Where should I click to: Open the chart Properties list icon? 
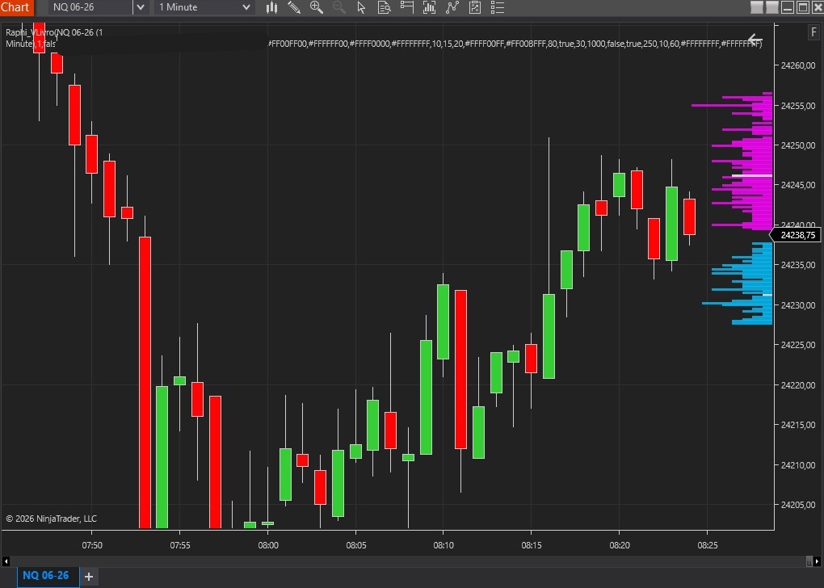pos(497,7)
